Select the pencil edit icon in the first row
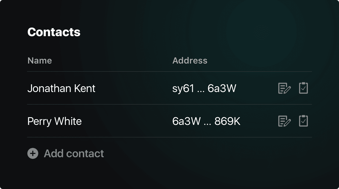 pos(284,88)
